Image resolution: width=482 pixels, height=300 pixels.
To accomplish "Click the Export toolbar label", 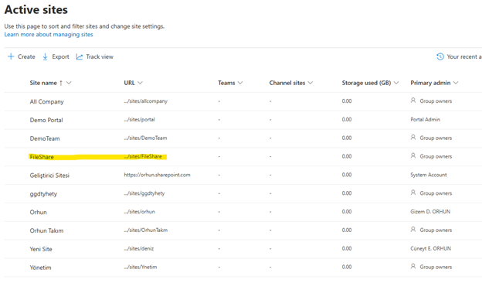I will click(60, 56).
